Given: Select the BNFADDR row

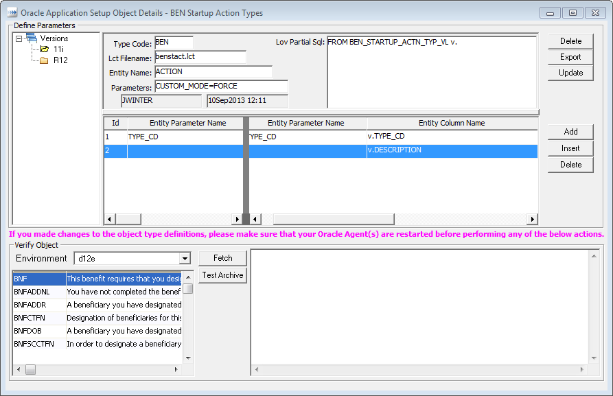Looking at the screenshot, I should [97, 305].
